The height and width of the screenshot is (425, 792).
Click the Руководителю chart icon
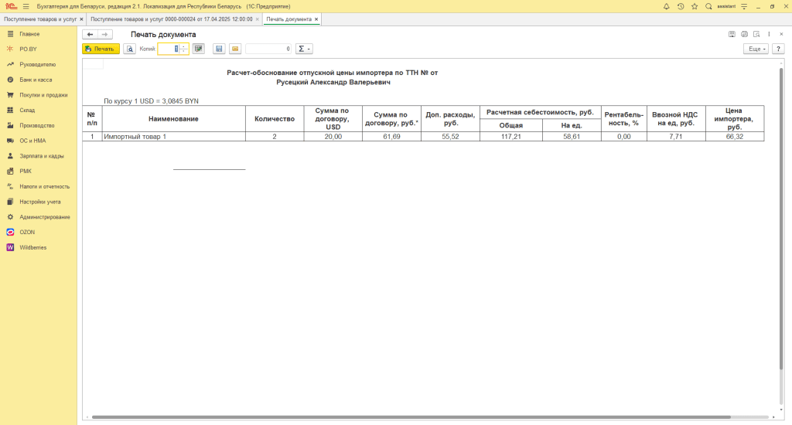(x=10, y=65)
